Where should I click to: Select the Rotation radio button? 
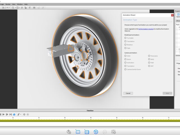click(125, 45)
